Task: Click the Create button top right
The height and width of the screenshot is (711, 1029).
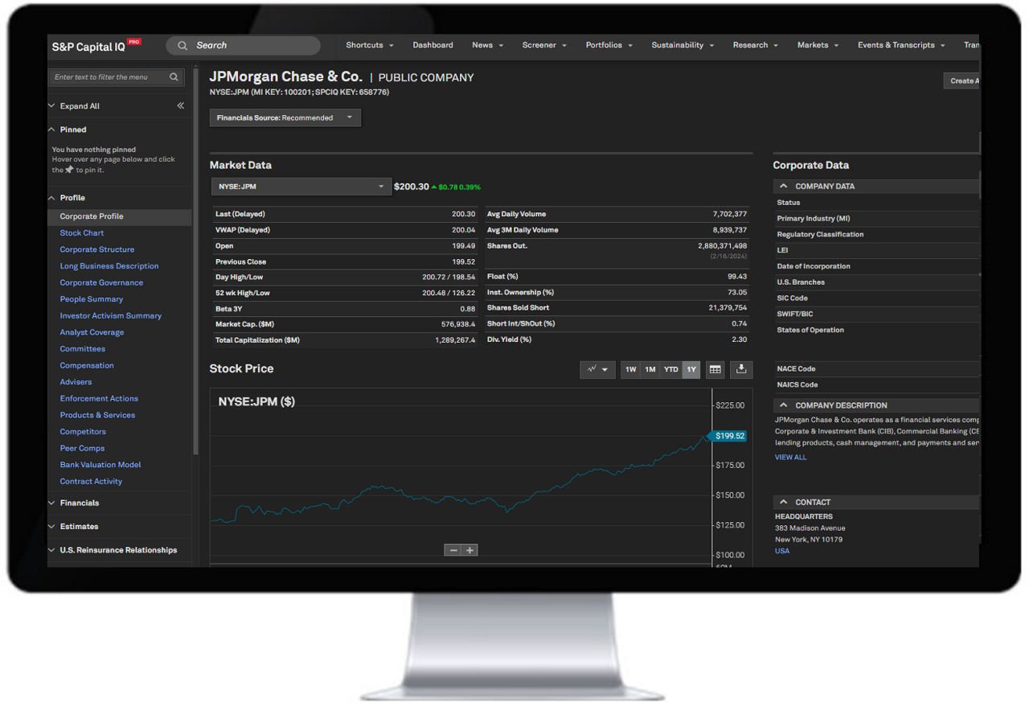Action: click(x=961, y=80)
